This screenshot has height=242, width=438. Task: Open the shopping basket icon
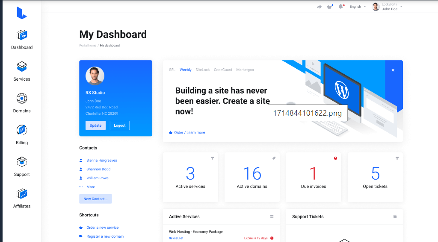click(x=329, y=7)
